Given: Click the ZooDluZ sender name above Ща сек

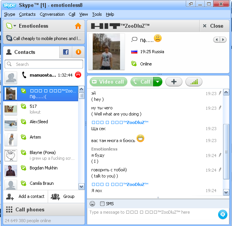Looking at the screenshot, I should (120, 122).
